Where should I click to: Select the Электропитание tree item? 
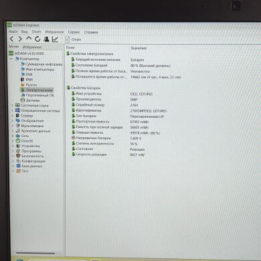click(37, 90)
